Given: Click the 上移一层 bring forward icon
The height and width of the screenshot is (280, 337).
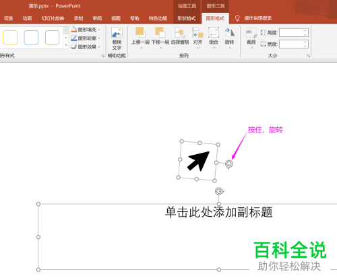Looking at the screenshot, I should tap(140, 32).
